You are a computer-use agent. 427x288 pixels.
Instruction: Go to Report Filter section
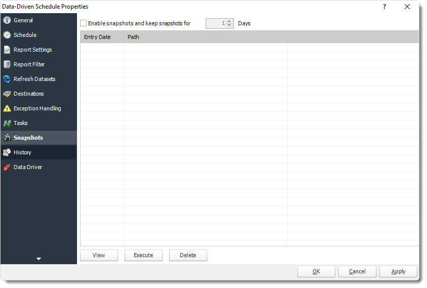coord(38,64)
